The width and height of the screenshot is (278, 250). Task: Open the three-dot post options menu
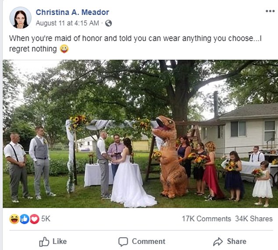pyautogui.click(x=270, y=11)
